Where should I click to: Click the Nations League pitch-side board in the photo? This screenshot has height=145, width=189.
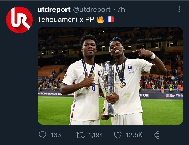[50, 94]
